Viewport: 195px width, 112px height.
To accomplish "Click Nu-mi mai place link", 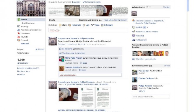I will coord(24,71).
